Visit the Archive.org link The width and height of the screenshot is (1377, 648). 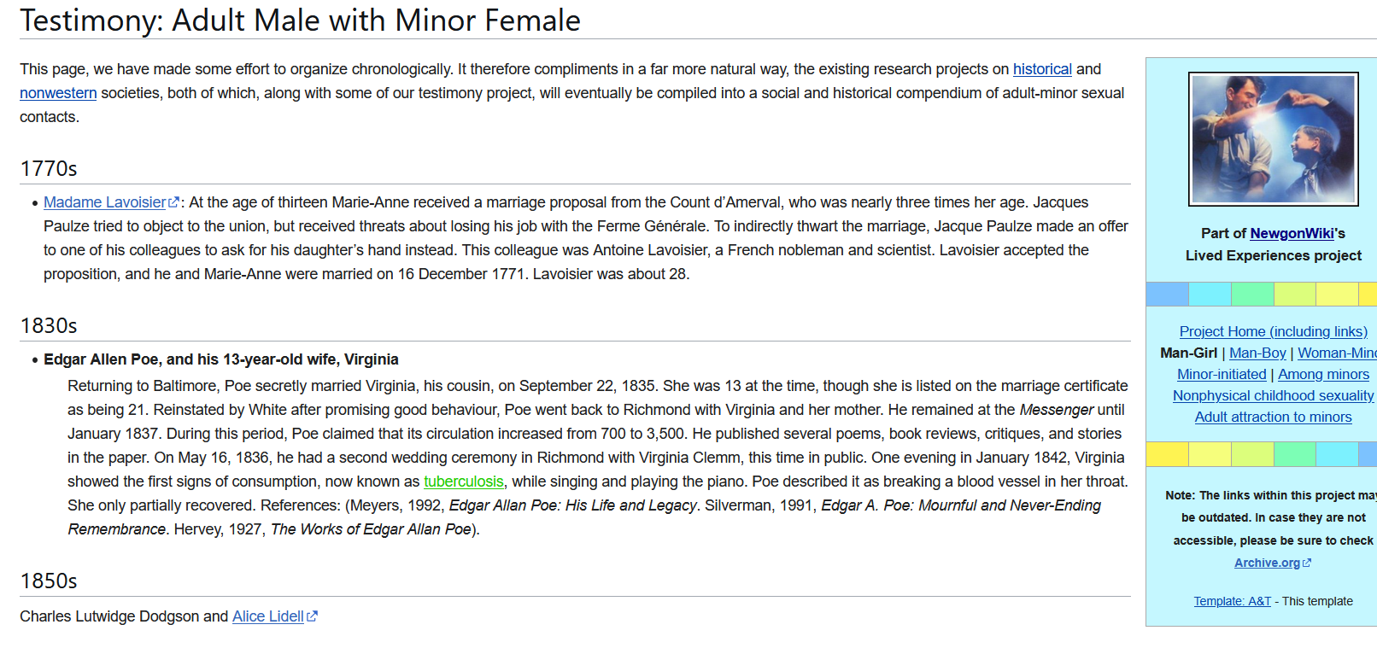1267,563
